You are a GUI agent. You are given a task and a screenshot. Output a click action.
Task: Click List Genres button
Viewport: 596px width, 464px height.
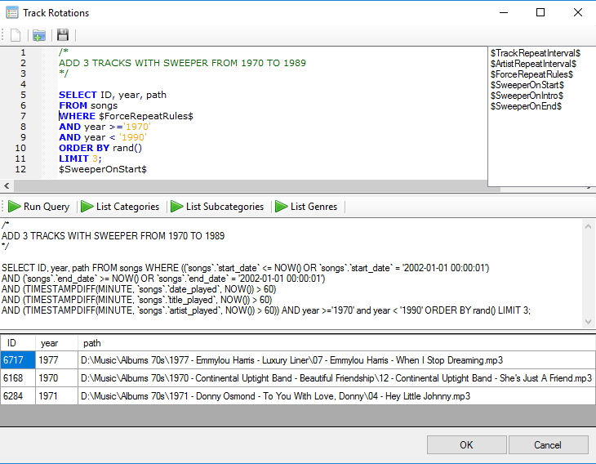(x=306, y=207)
